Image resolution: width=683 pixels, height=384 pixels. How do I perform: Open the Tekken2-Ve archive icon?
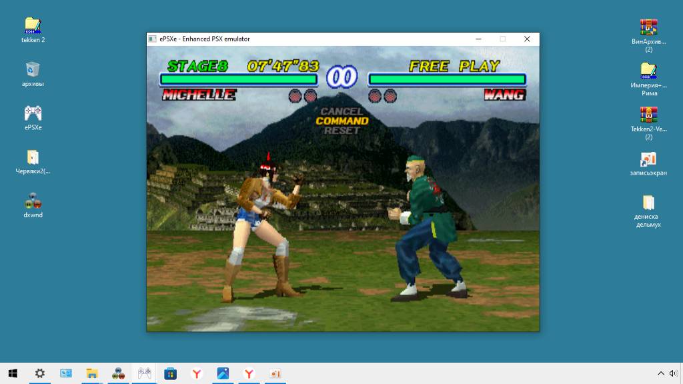(x=648, y=123)
